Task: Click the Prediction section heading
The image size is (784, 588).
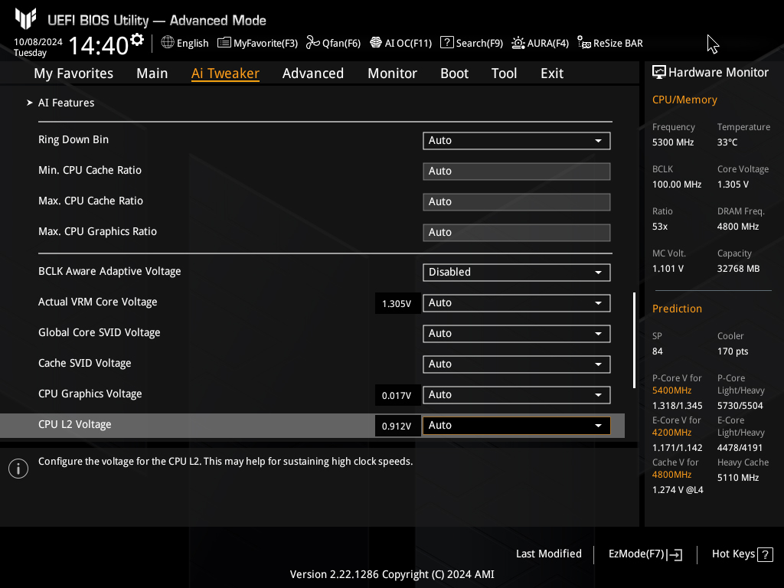Action: click(x=677, y=309)
